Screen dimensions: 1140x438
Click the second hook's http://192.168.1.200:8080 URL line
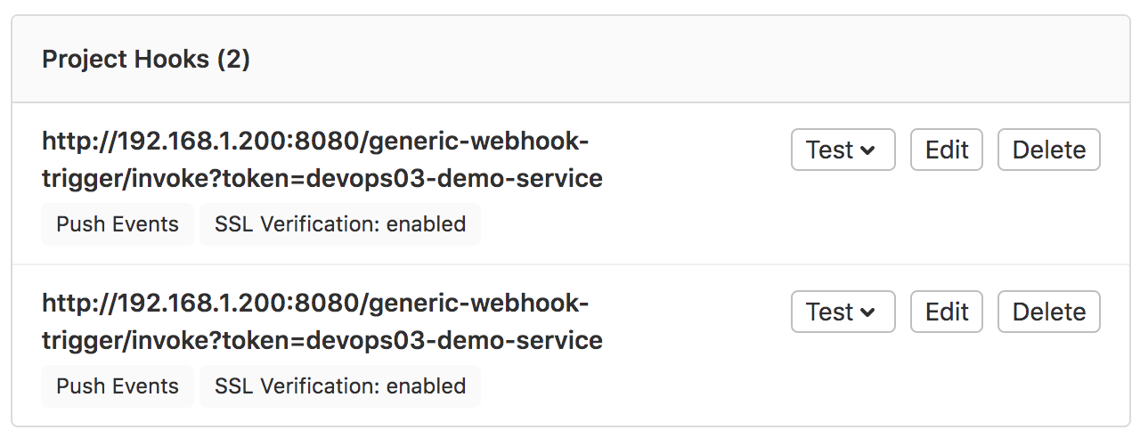click(315, 304)
